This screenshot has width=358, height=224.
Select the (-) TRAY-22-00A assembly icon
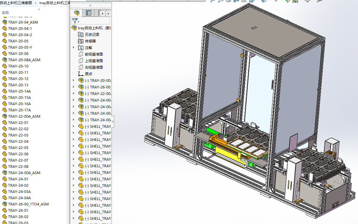[81, 94]
